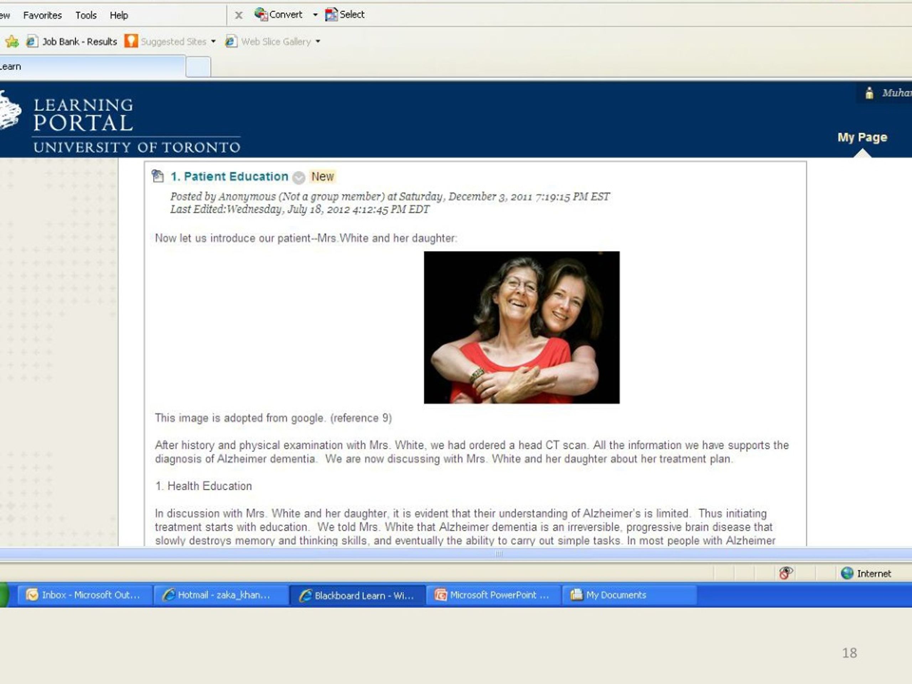Click the horizontal scrollbar grip
Screen dimensions: 912x684
499,554
